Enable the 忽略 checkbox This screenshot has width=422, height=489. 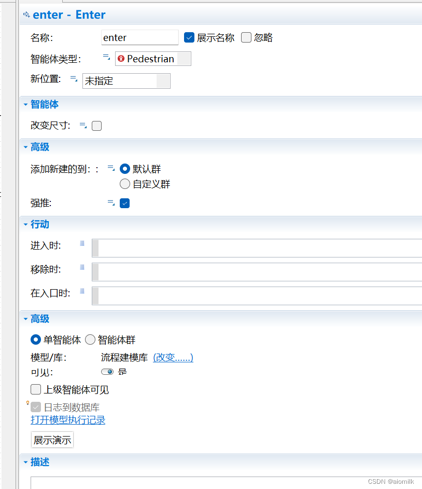[x=246, y=37]
